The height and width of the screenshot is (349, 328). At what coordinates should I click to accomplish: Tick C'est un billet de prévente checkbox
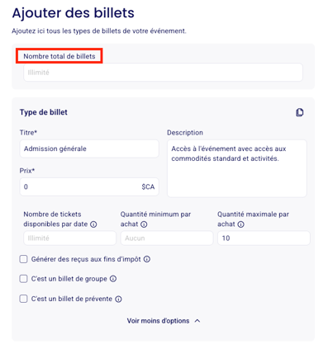(x=23, y=299)
